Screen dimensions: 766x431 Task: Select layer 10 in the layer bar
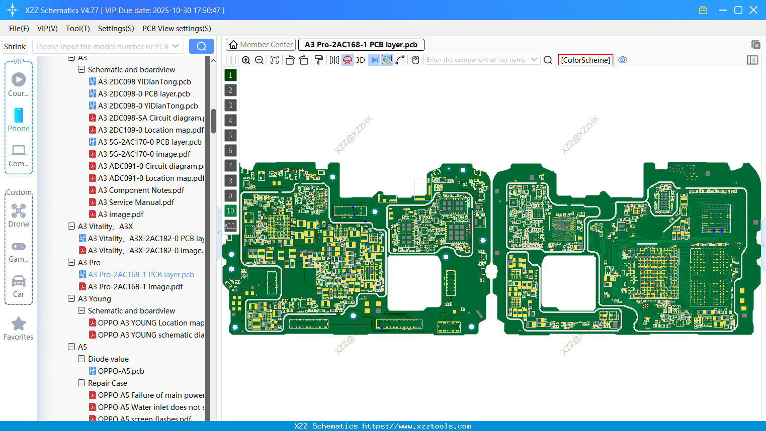[x=230, y=210]
